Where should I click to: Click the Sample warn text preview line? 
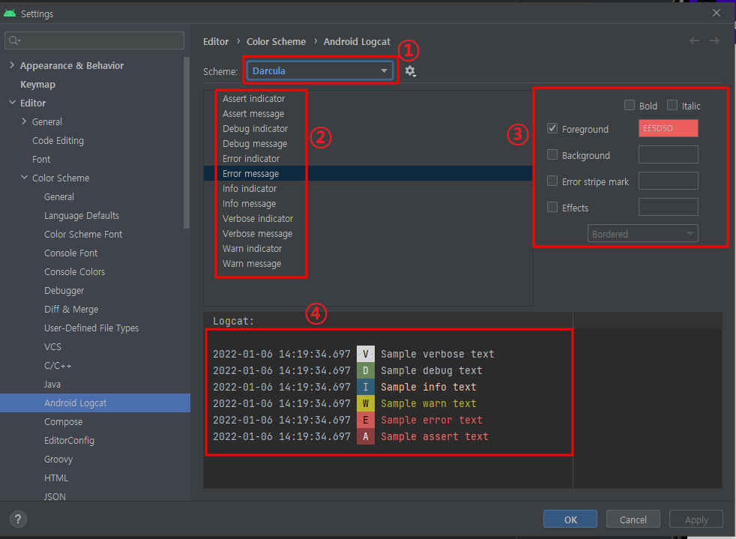coord(429,403)
